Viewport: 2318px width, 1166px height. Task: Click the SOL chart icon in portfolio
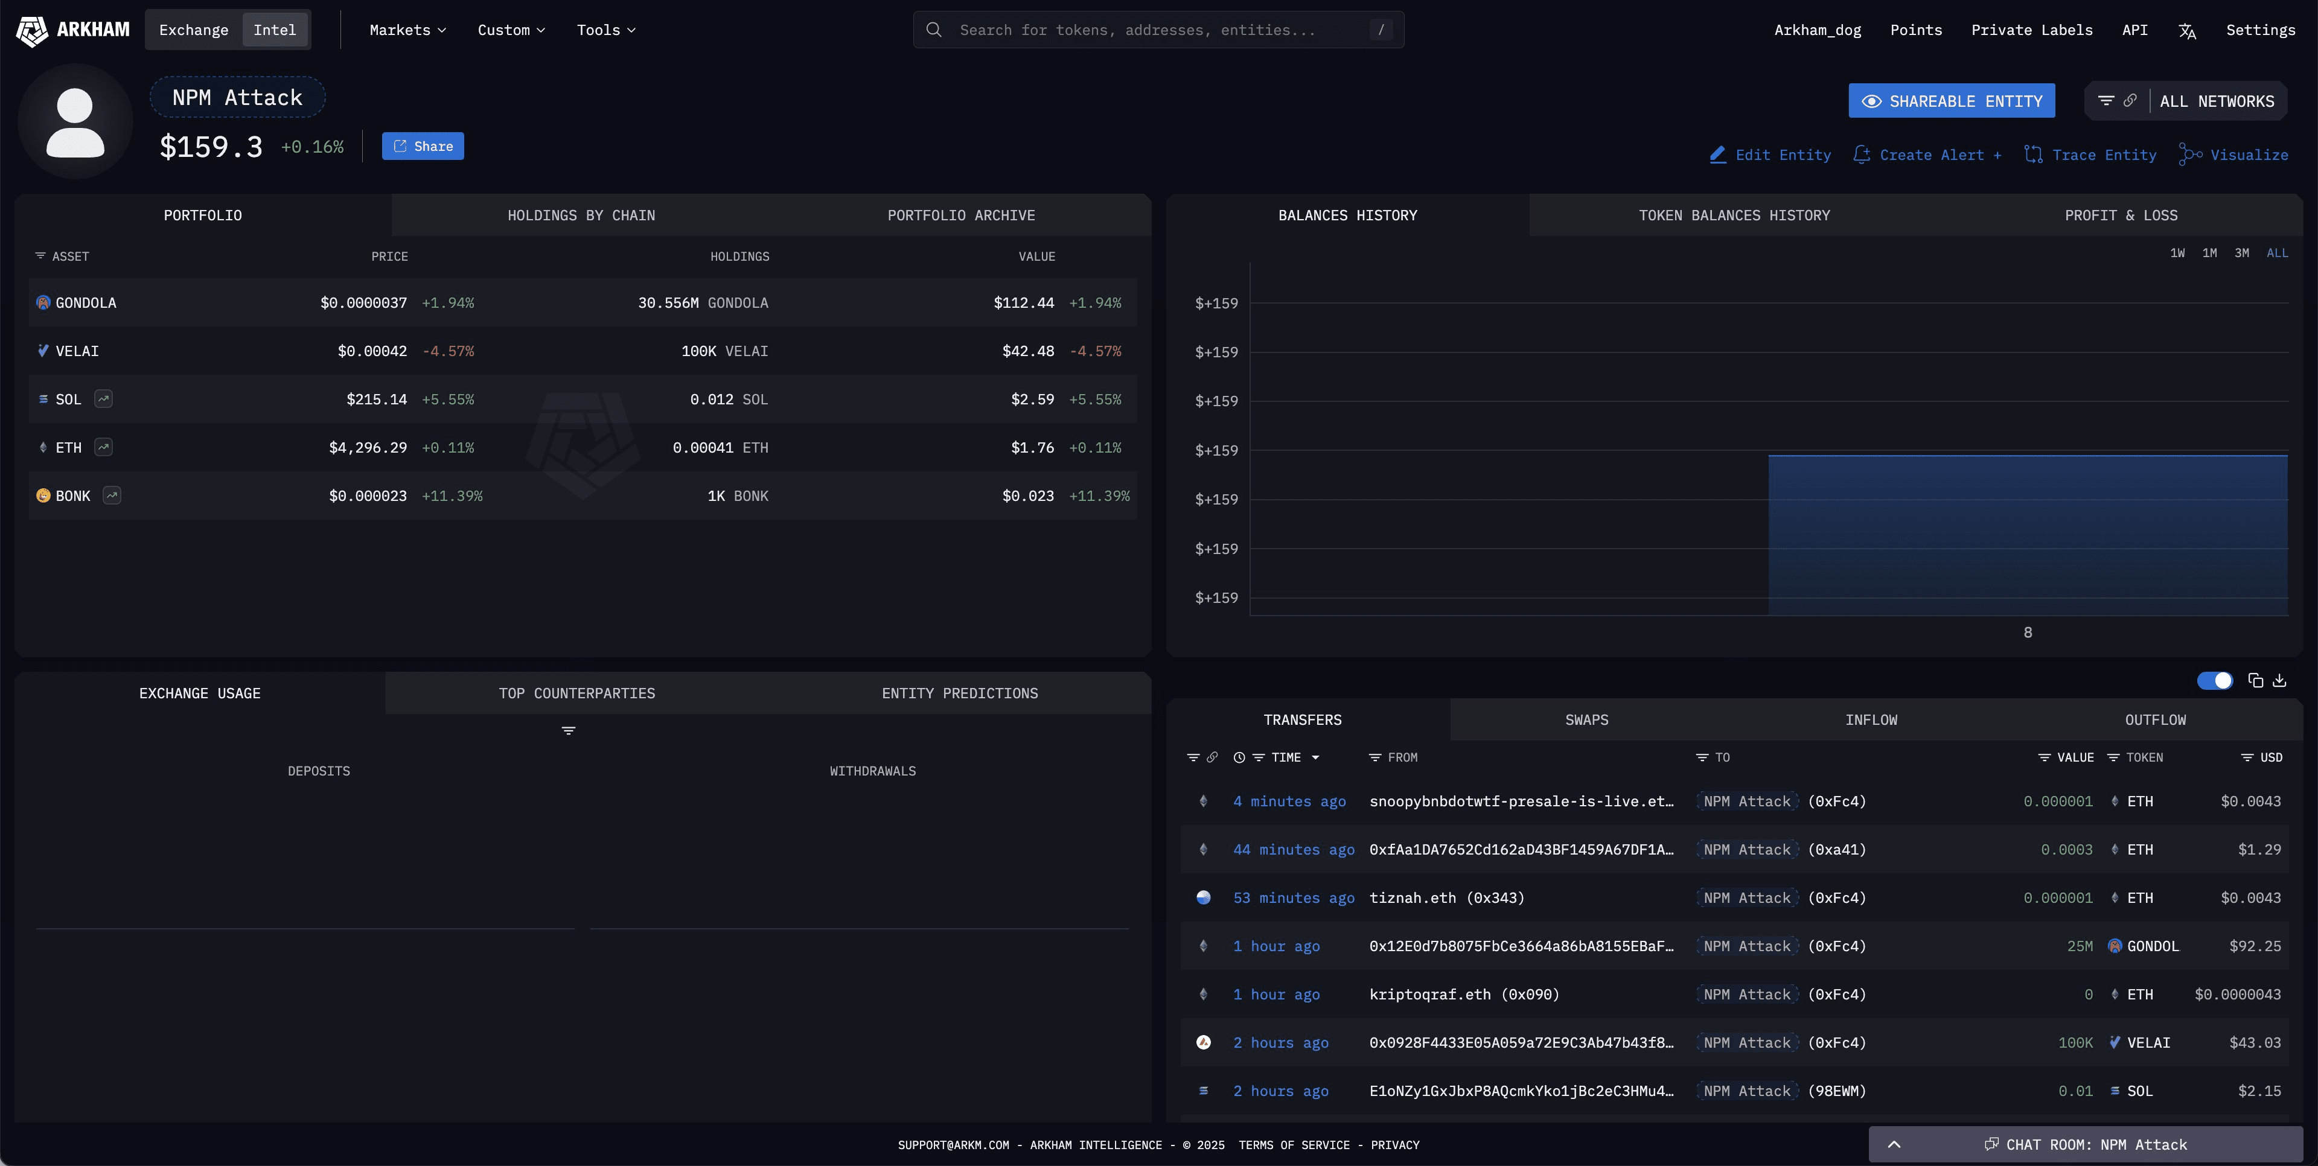(103, 398)
